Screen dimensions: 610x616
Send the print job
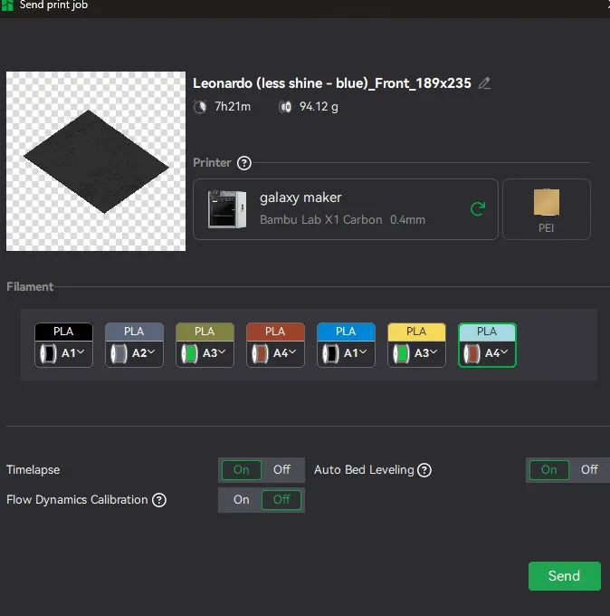coord(565,576)
